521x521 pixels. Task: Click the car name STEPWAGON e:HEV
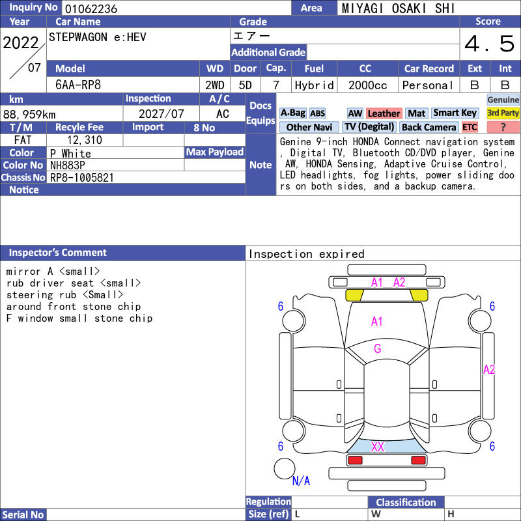pyautogui.click(x=97, y=37)
